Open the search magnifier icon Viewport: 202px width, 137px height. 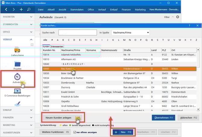(29, 9)
